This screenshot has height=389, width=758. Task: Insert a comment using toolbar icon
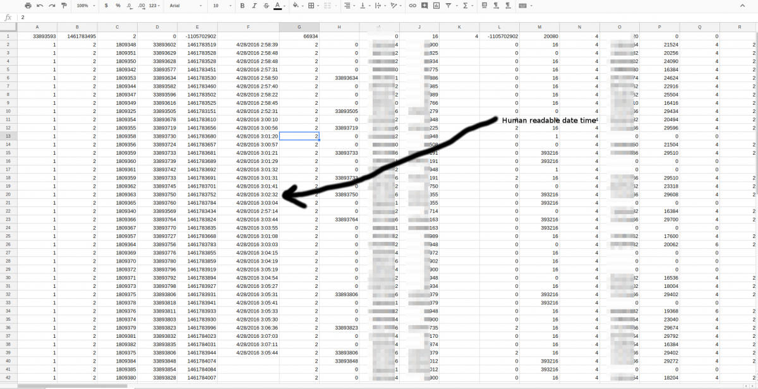click(x=424, y=5)
